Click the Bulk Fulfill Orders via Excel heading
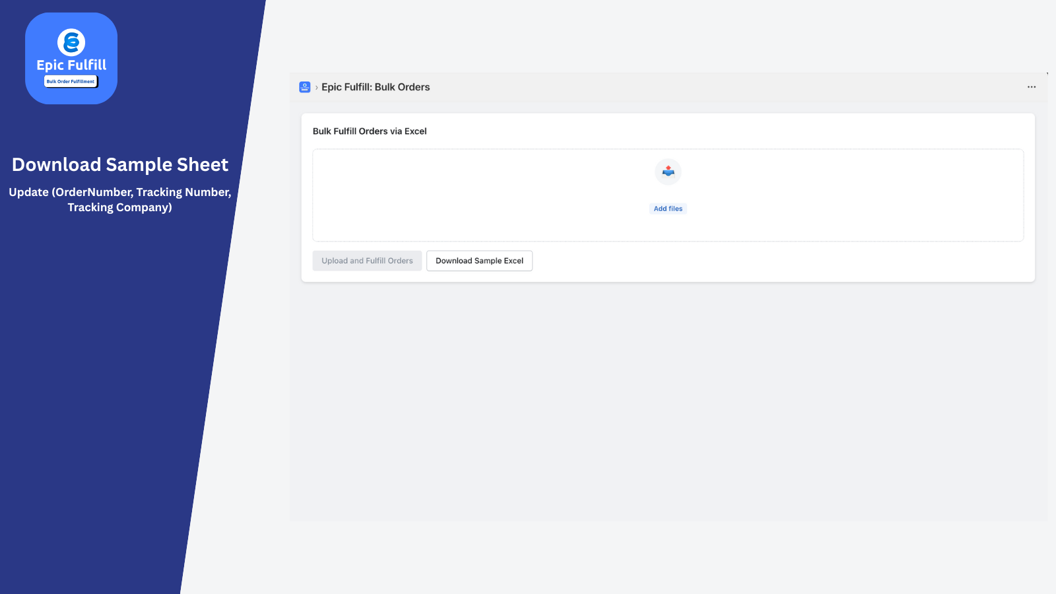The image size is (1056, 594). (370, 131)
